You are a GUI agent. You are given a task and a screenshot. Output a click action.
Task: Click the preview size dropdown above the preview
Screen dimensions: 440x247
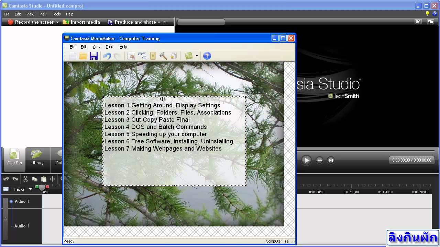point(201,22)
